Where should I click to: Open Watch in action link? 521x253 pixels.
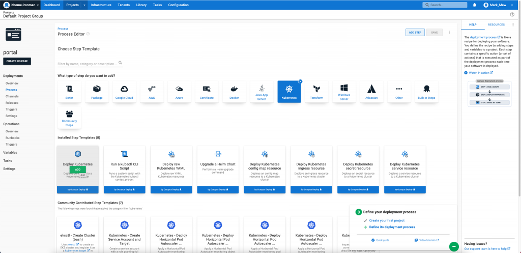pyautogui.click(x=479, y=73)
